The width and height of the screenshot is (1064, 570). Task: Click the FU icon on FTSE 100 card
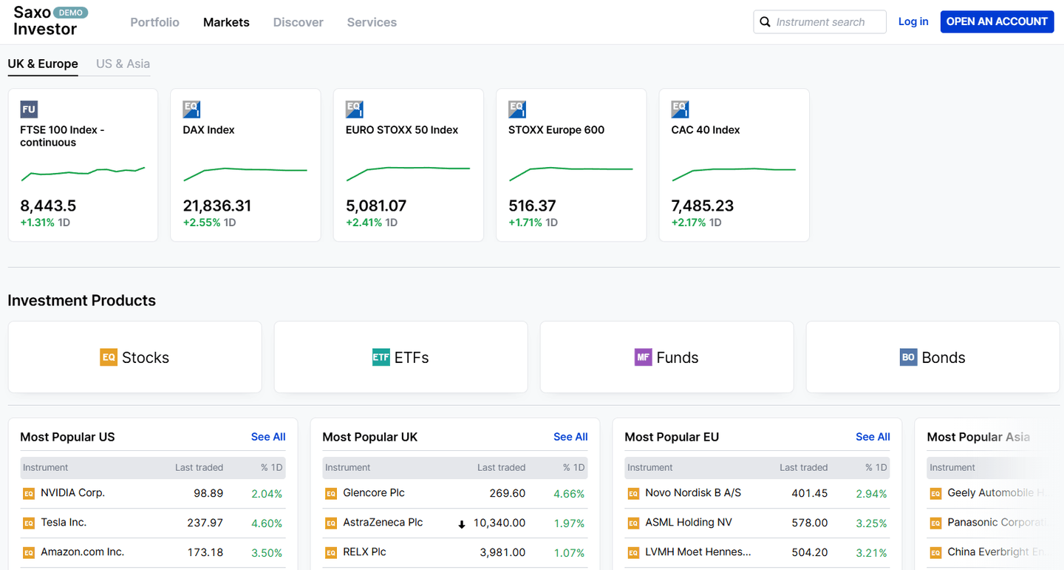point(29,109)
